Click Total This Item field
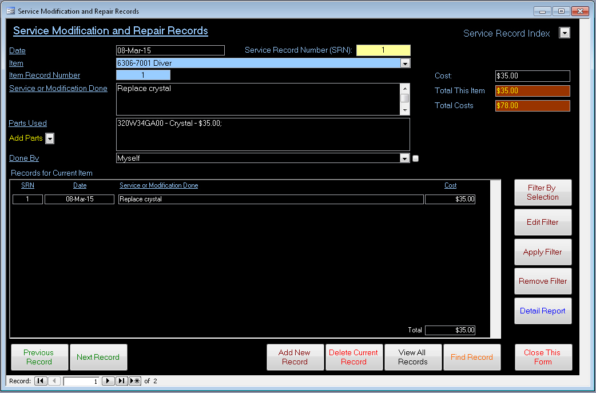 pyautogui.click(x=533, y=91)
